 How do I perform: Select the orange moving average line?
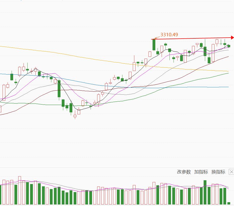coord(76,56)
